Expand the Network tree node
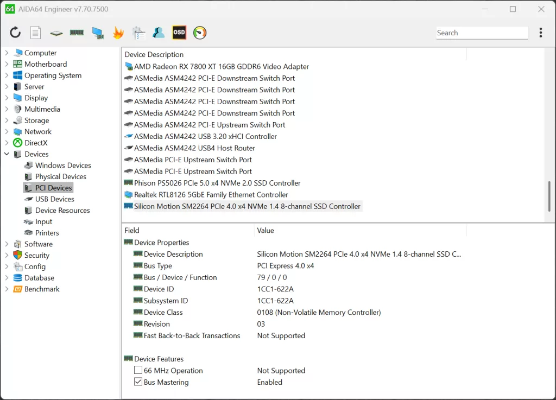This screenshot has width=556, height=400. coord(7,131)
